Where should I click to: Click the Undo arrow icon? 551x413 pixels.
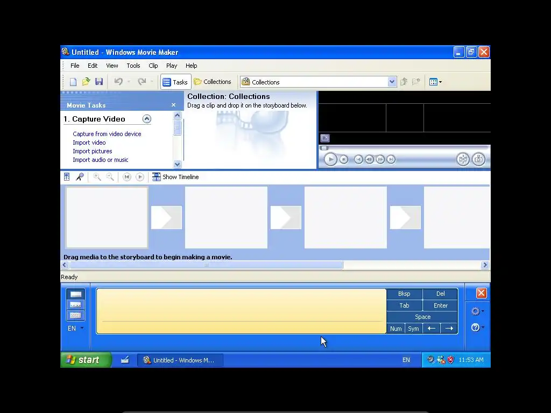click(x=118, y=82)
